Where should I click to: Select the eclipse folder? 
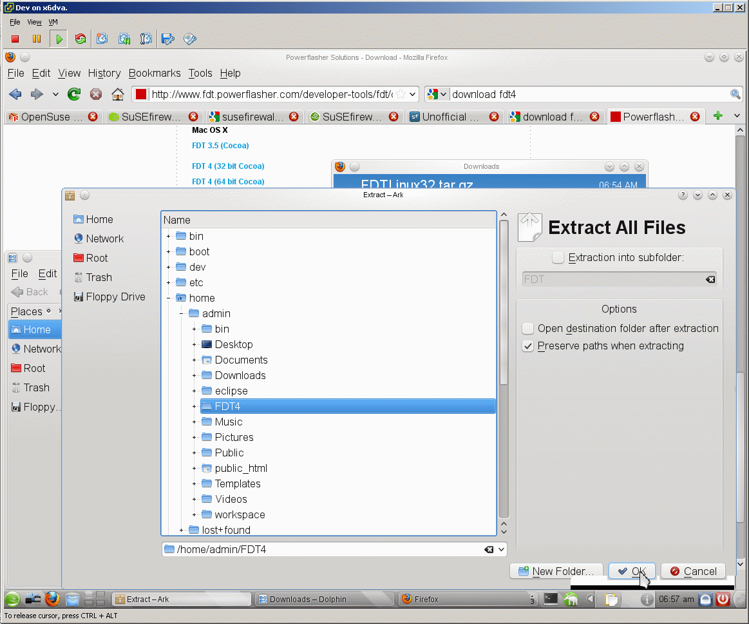pos(231,391)
